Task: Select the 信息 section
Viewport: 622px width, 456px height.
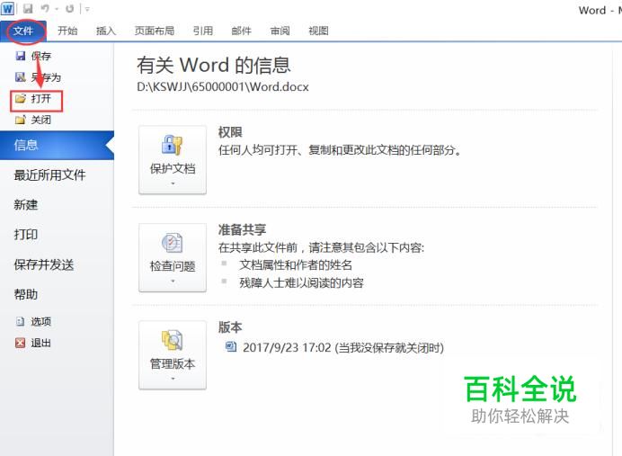Action: tap(57, 145)
